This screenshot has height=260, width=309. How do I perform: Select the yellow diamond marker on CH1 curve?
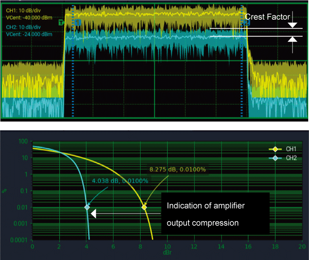coord(144,207)
